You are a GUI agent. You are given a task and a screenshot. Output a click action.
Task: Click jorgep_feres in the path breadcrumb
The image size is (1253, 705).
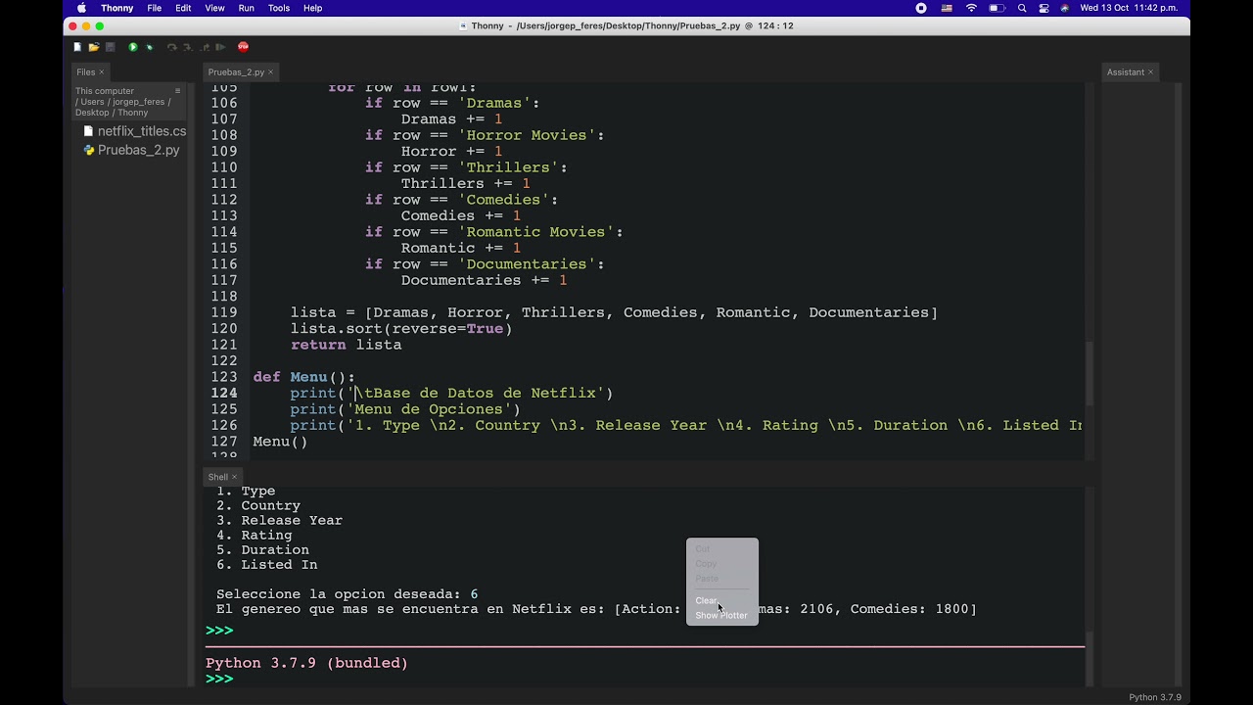[139, 102]
